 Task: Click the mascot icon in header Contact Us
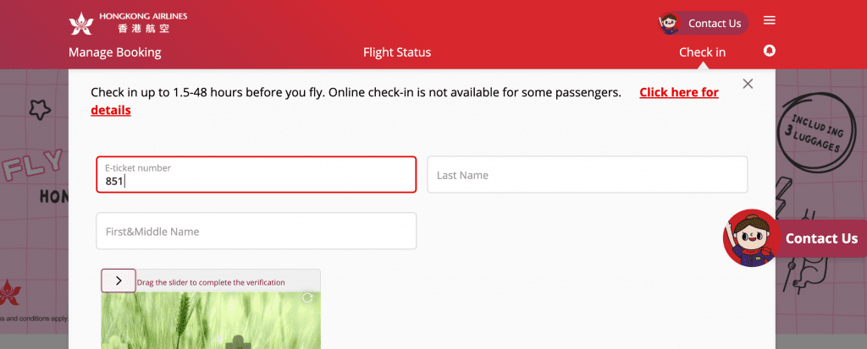[669, 23]
